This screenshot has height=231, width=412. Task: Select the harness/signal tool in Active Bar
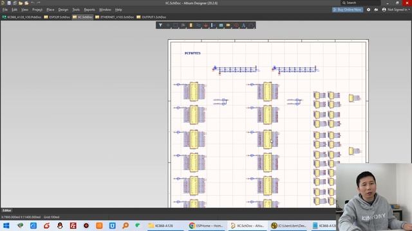click(x=214, y=26)
